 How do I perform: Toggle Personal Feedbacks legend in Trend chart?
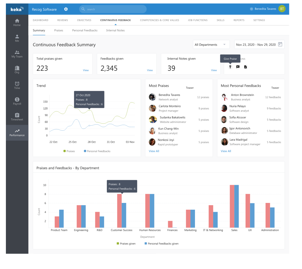pyautogui.click(x=97, y=151)
